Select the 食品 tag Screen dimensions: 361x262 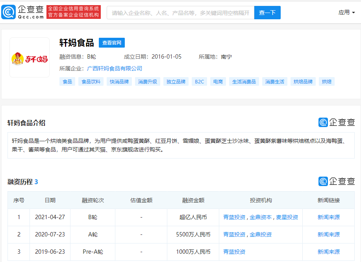click(67, 82)
